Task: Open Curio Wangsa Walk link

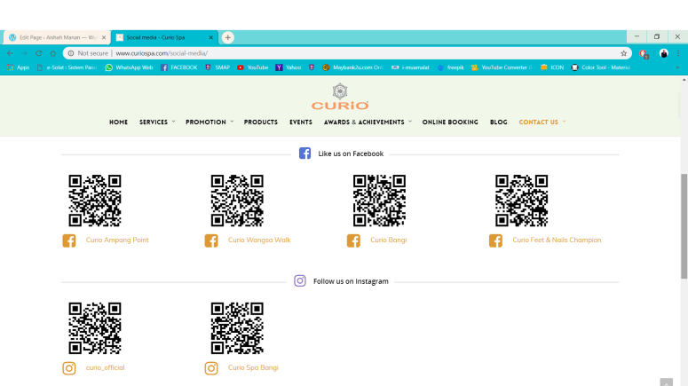Action: tap(259, 240)
